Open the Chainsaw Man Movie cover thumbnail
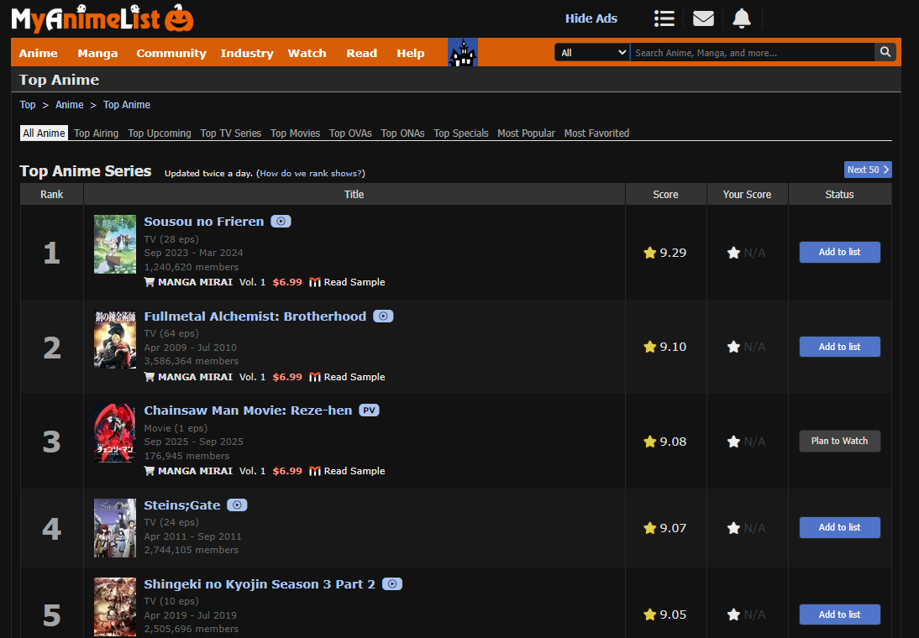919x638 pixels. click(115, 433)
